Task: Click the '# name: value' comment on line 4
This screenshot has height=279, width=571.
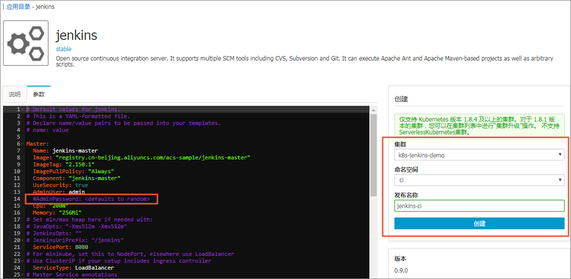Action: [47, 130]
